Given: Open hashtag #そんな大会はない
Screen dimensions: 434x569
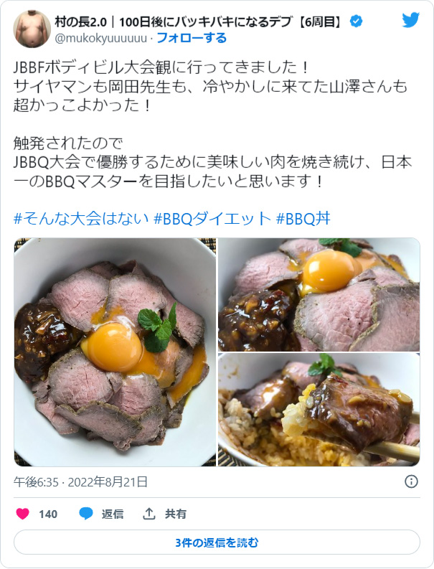Looking at the screenshot, I should 81,219.
